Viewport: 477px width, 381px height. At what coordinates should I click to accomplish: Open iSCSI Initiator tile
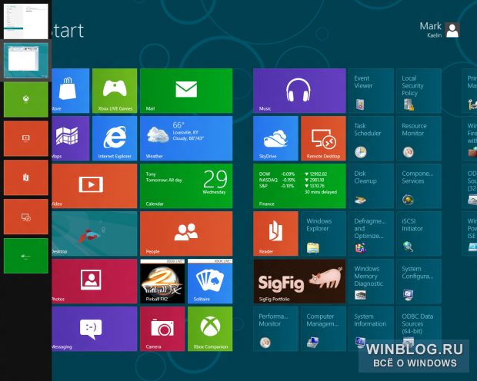pyautogui.click(x=419, y=234)
